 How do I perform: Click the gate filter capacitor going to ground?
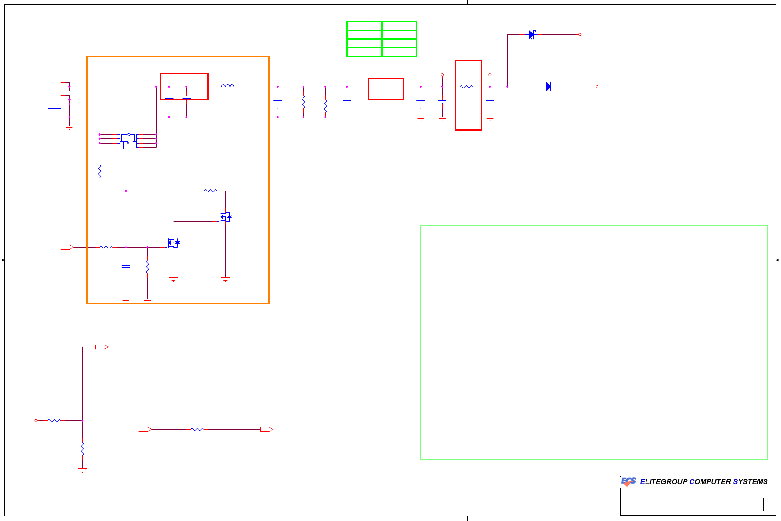(126, 266)
